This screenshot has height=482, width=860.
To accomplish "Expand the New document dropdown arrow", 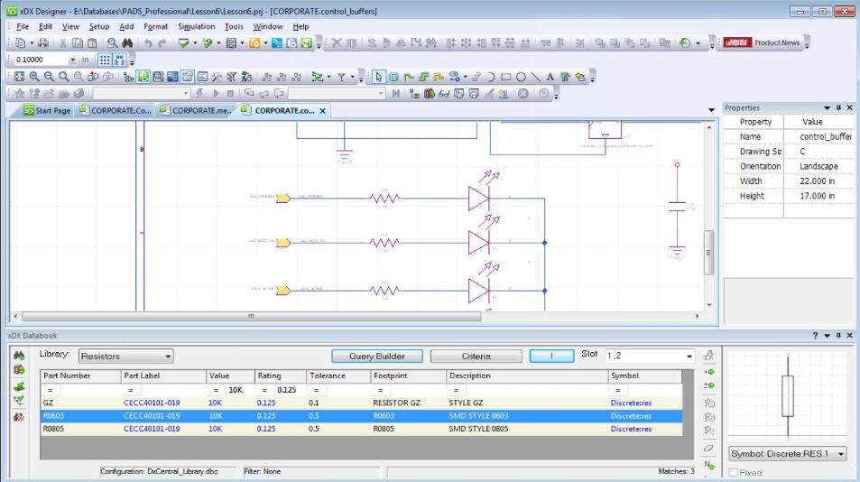I will [32, 42].
